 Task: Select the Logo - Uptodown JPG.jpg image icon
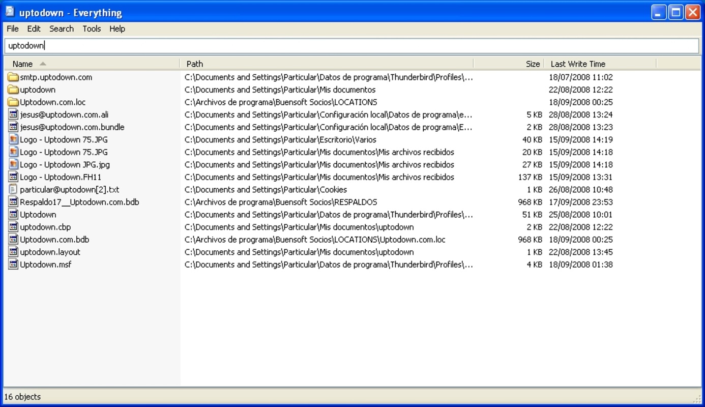click(x=13, y=165)
